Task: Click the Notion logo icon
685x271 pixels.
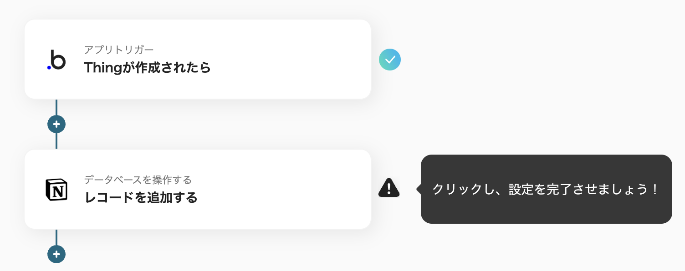Action: pos(56,190)
